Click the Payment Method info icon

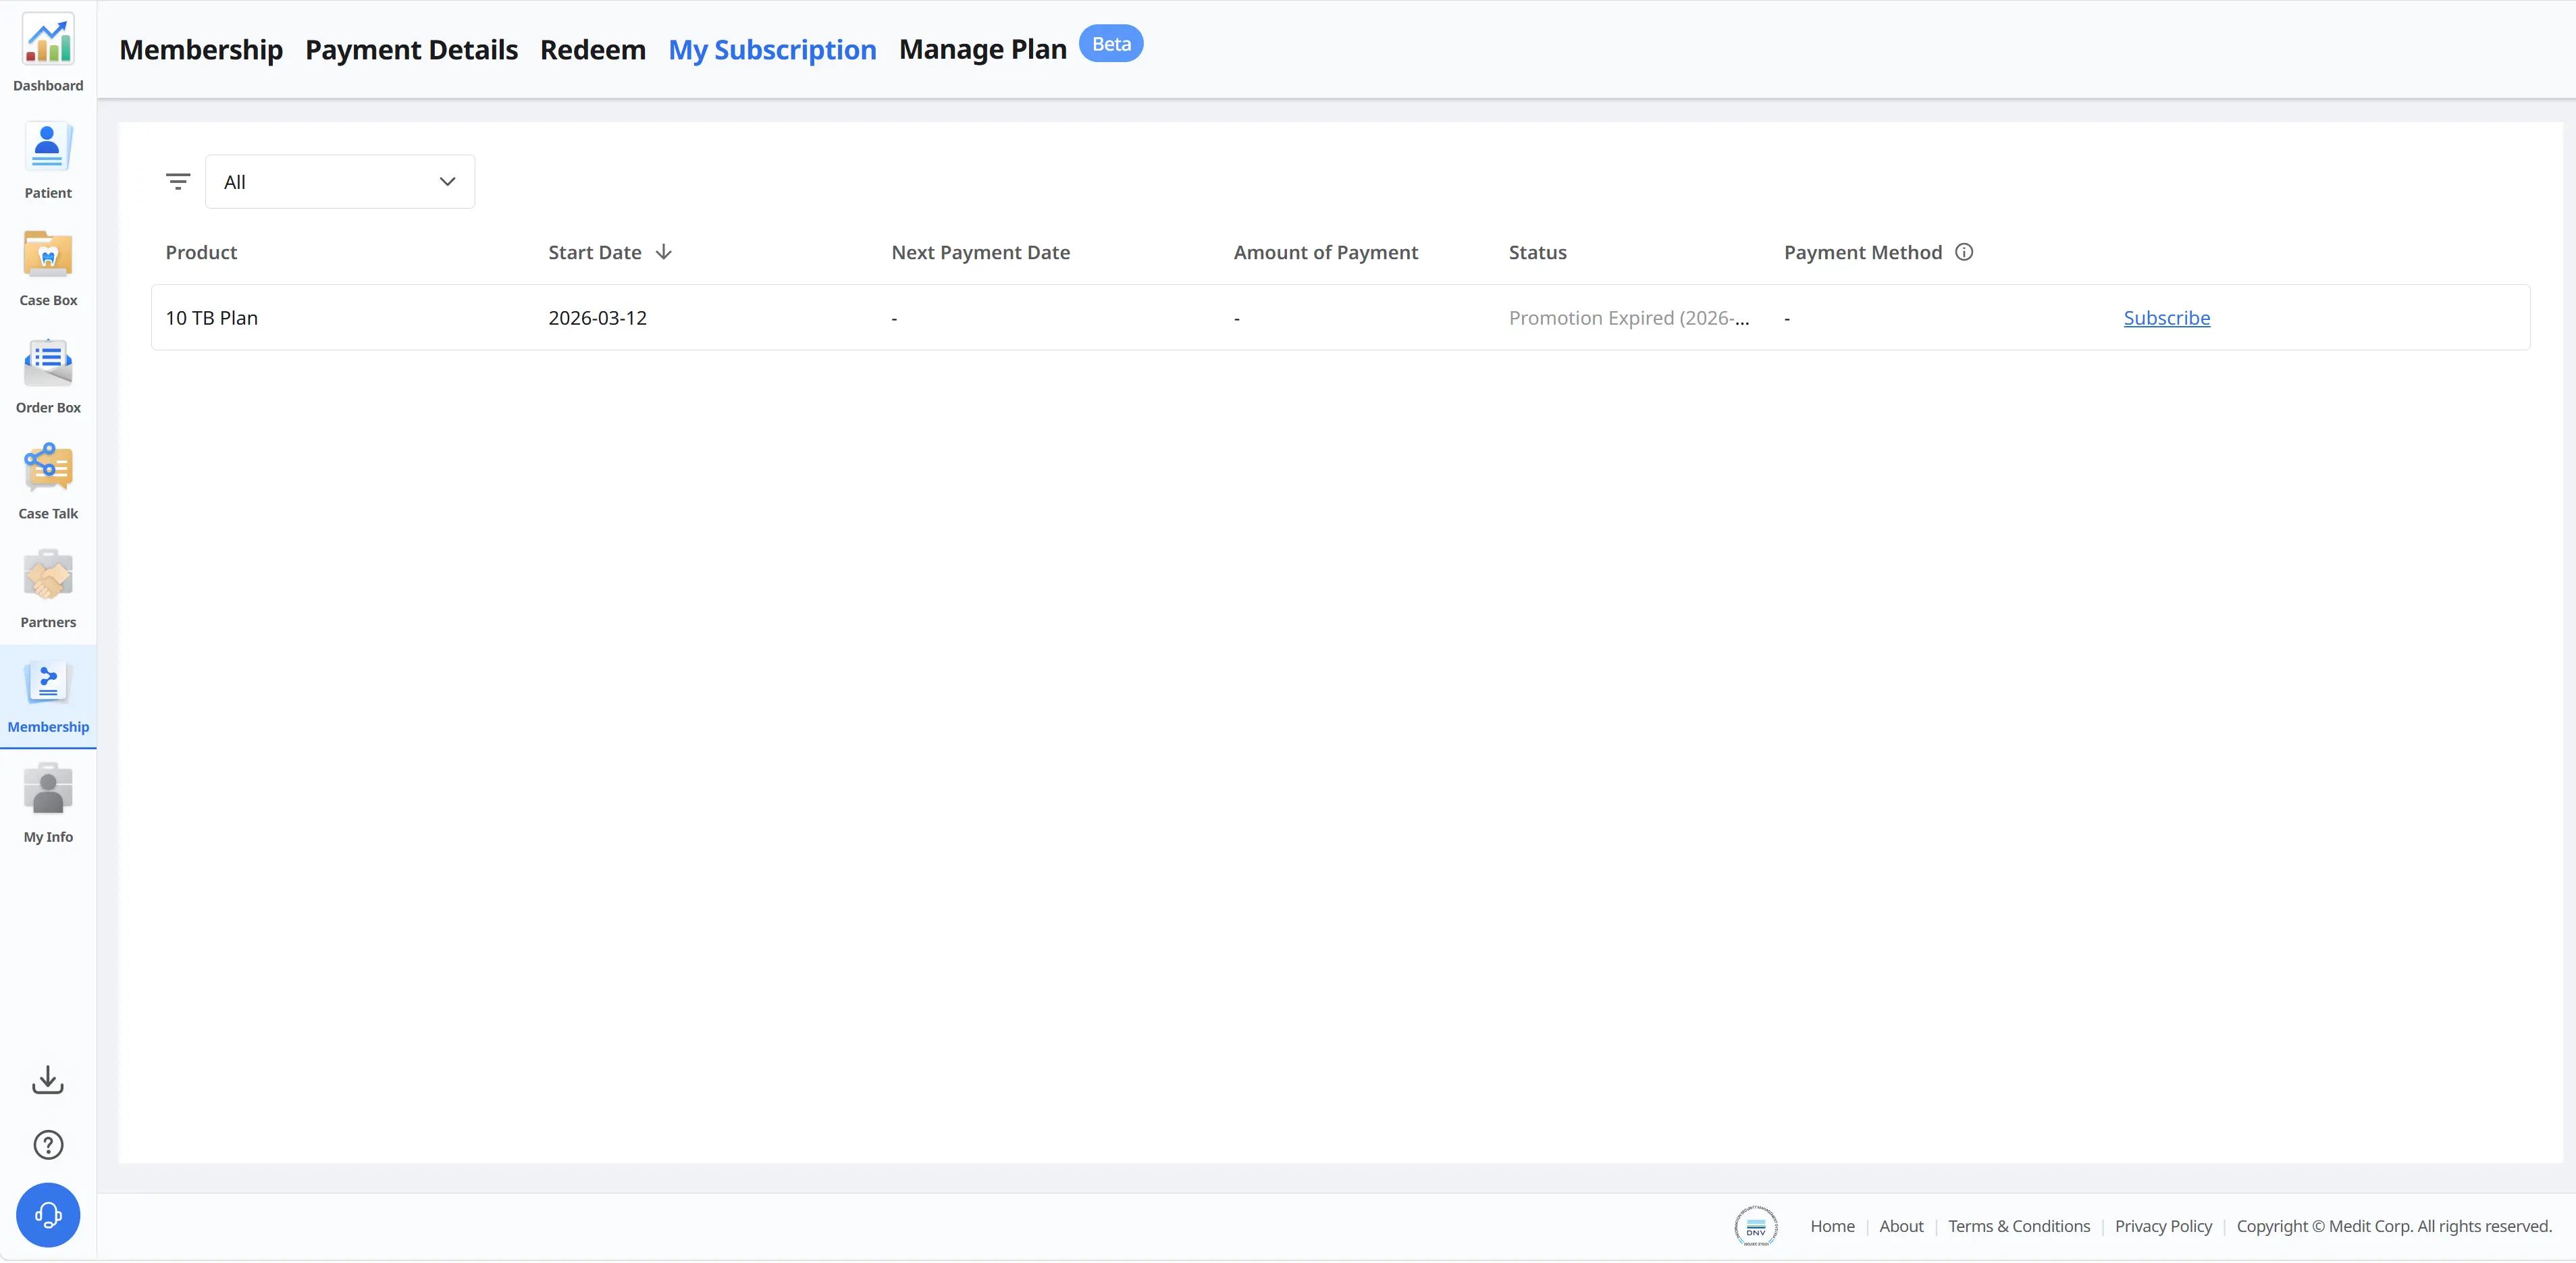click(x=1964, y=252)
